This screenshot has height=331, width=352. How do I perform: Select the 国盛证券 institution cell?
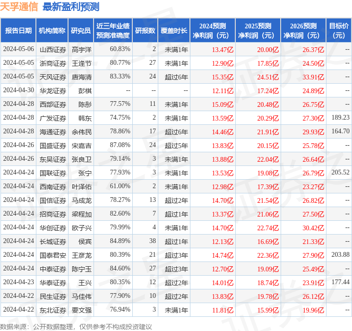point(53,146)
